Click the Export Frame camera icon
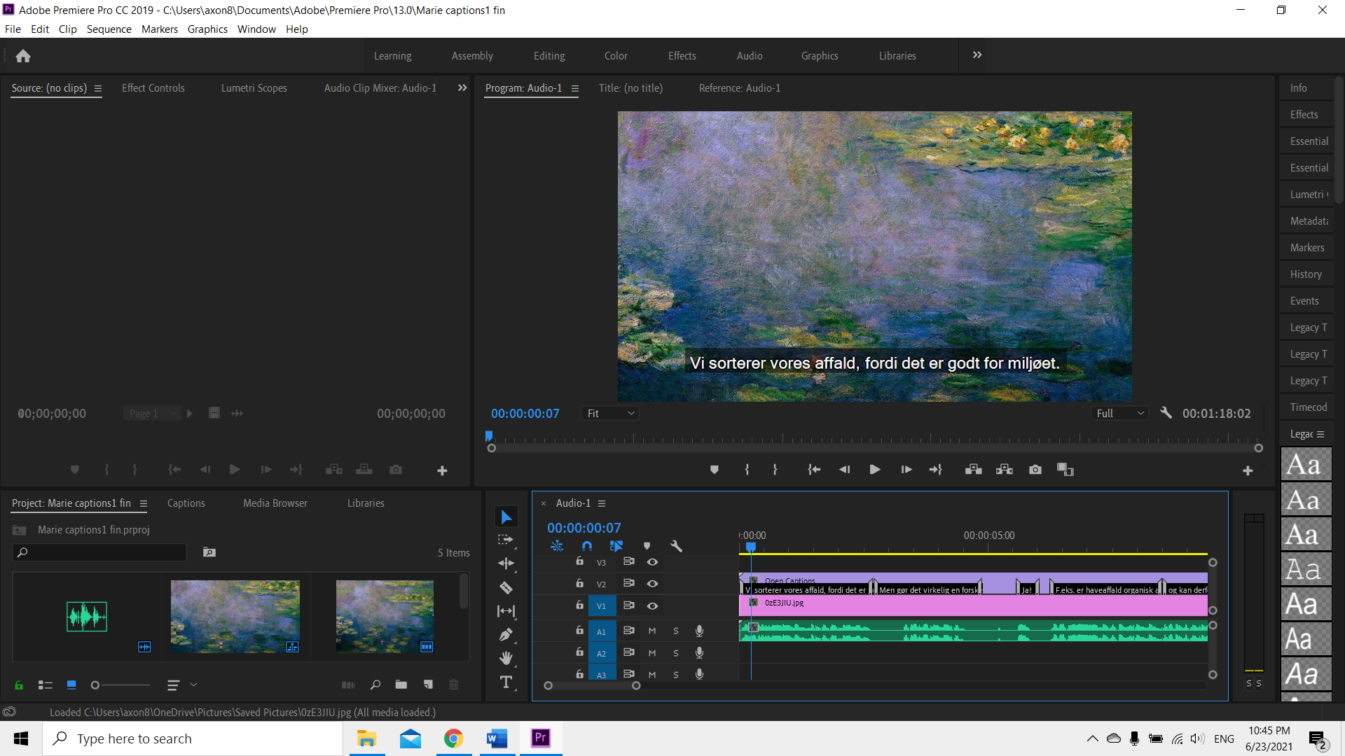The width and height of the screenshot is (1345, 756). click(x=1035, y=470)
